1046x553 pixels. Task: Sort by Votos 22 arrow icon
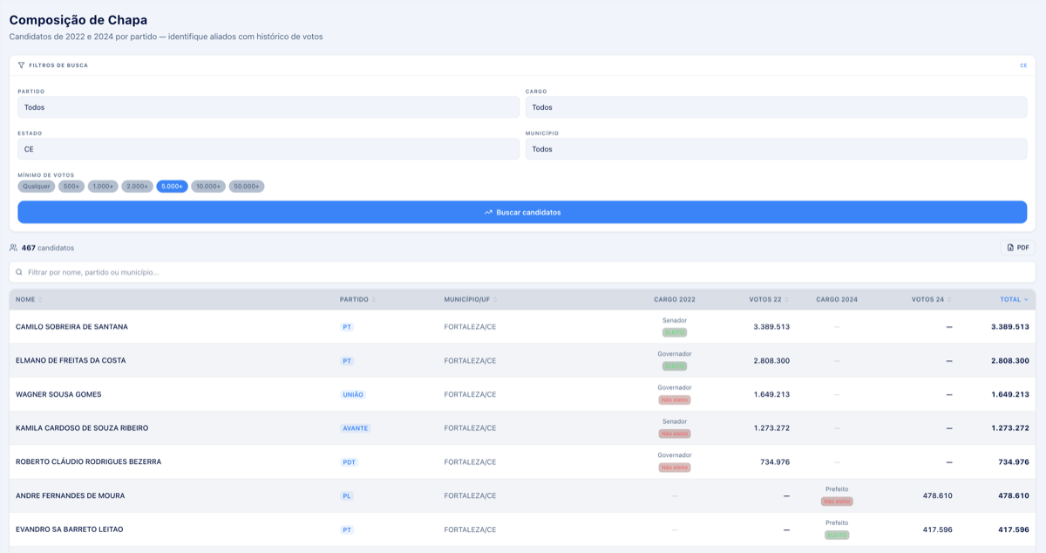click(x=786, y=300)
